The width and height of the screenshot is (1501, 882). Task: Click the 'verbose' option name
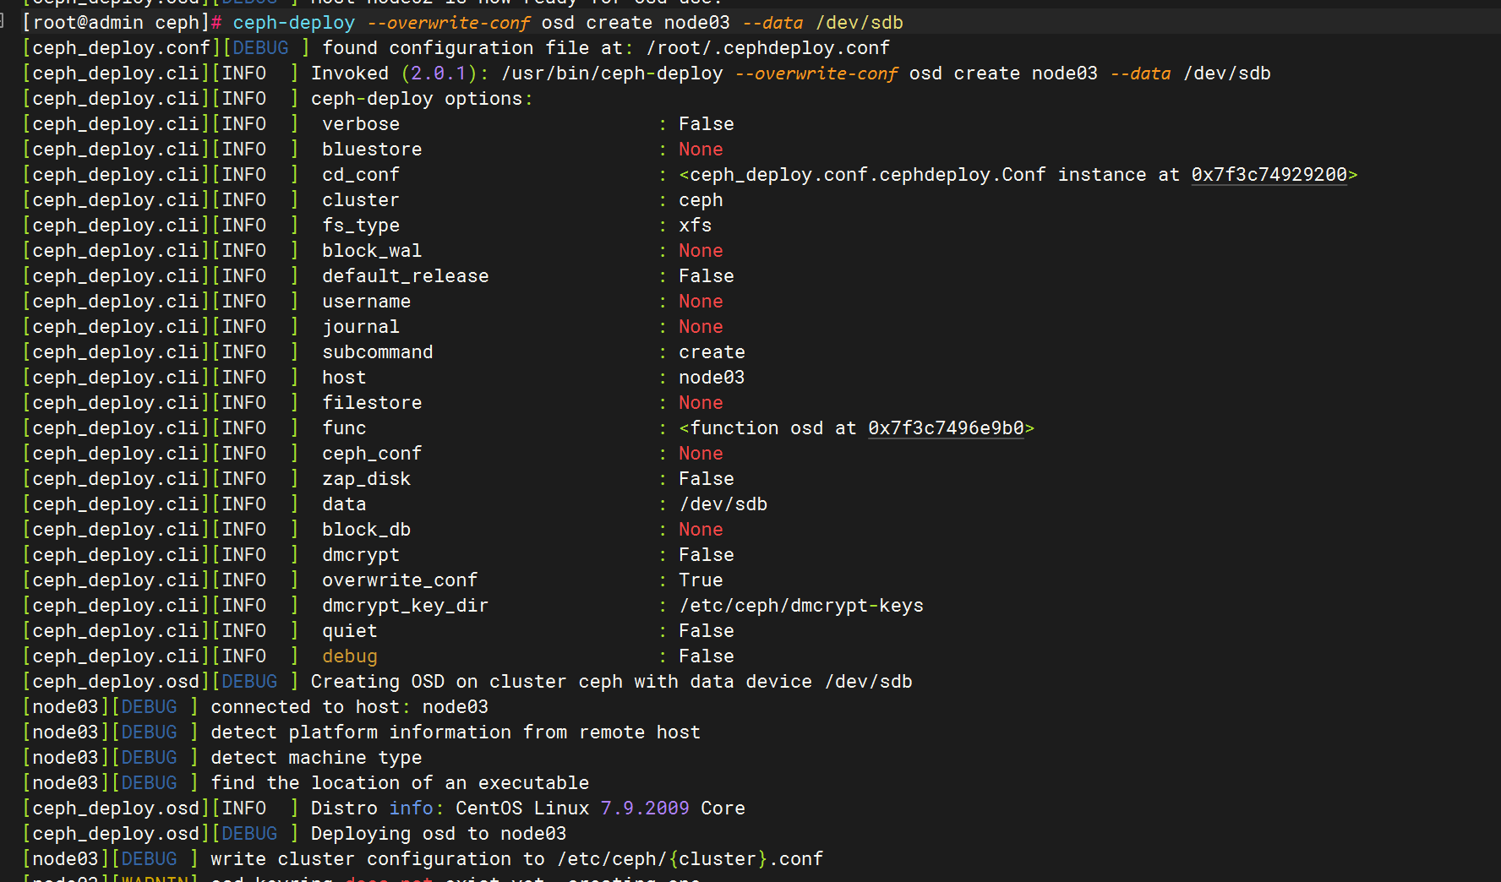(x=361, y=124)
